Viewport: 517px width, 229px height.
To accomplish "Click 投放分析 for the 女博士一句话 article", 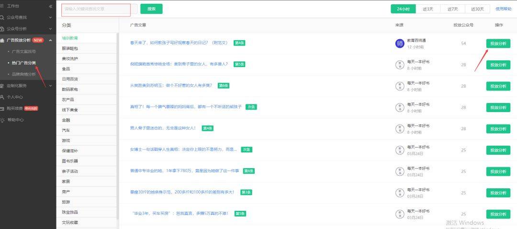I will pos(498,150).
